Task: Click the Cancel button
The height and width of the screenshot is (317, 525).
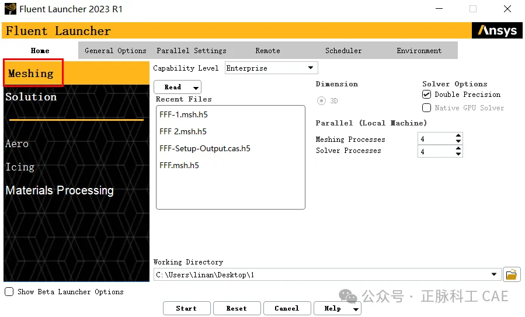Action: (287, 308)
